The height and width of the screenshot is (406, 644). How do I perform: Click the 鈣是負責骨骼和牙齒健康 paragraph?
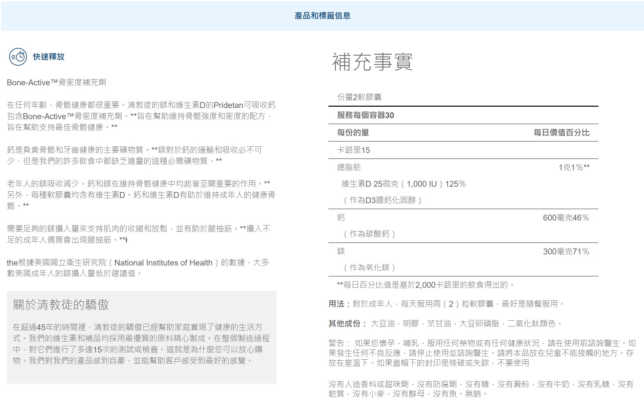(x=135, y=155)
